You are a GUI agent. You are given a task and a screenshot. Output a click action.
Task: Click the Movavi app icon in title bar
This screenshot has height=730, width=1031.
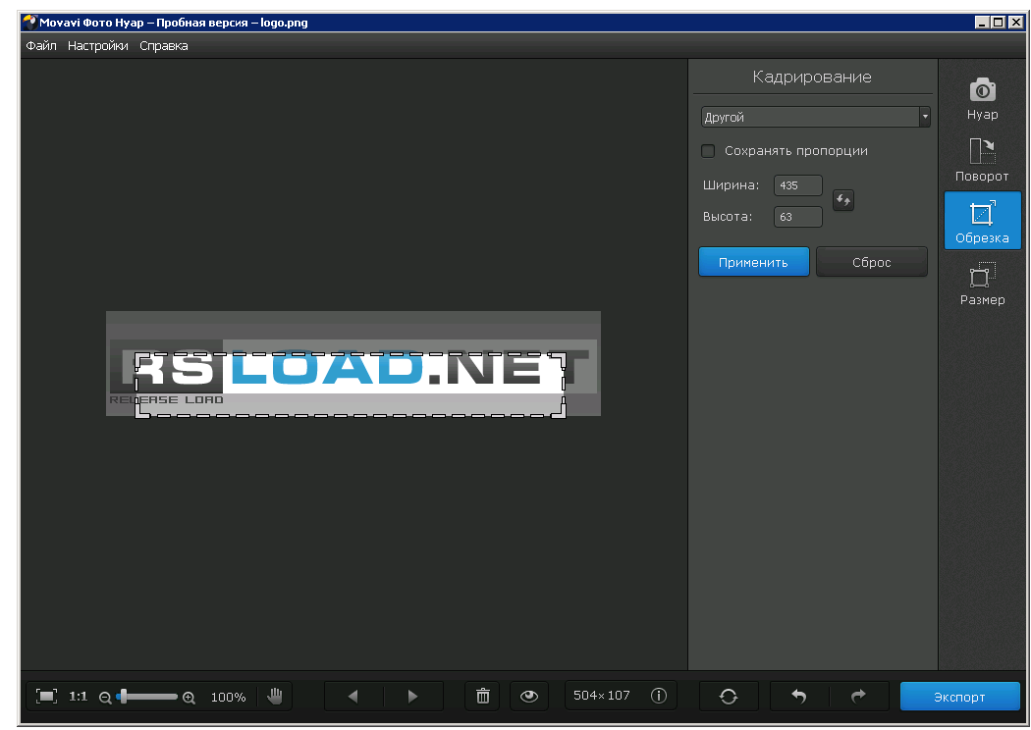(29, 23)
